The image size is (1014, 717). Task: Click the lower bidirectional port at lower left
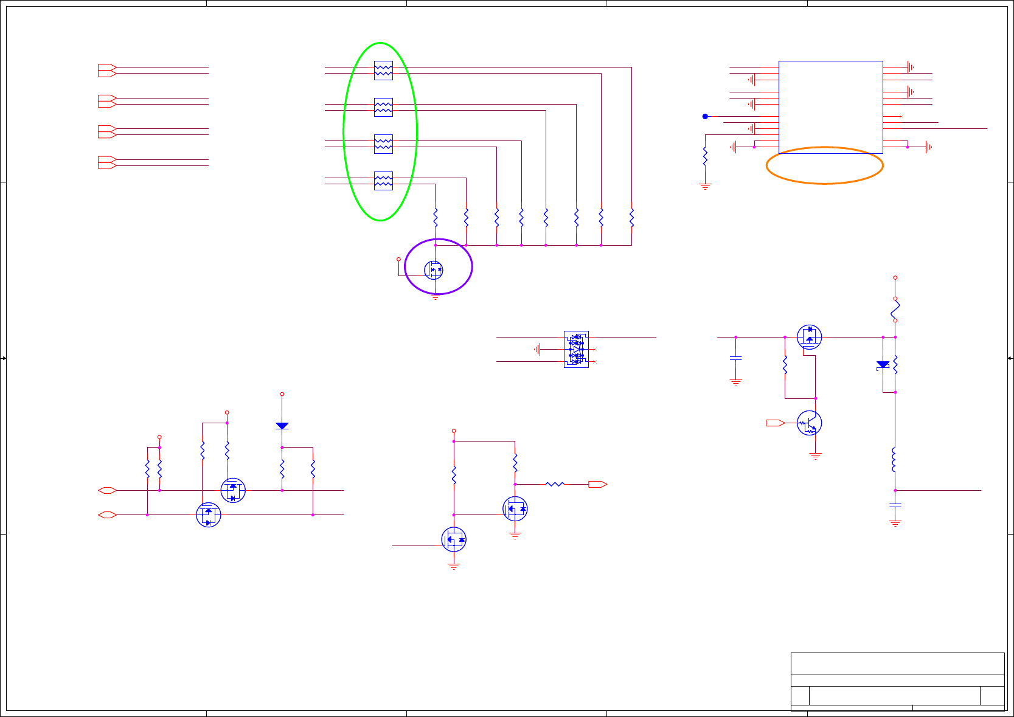click(x=107, y=514)
